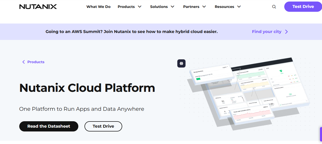
Task: Open the search magnifier icon
Action: pos(274,7)
